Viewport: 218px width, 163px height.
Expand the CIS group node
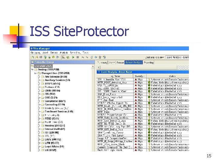tap(39, 94)
